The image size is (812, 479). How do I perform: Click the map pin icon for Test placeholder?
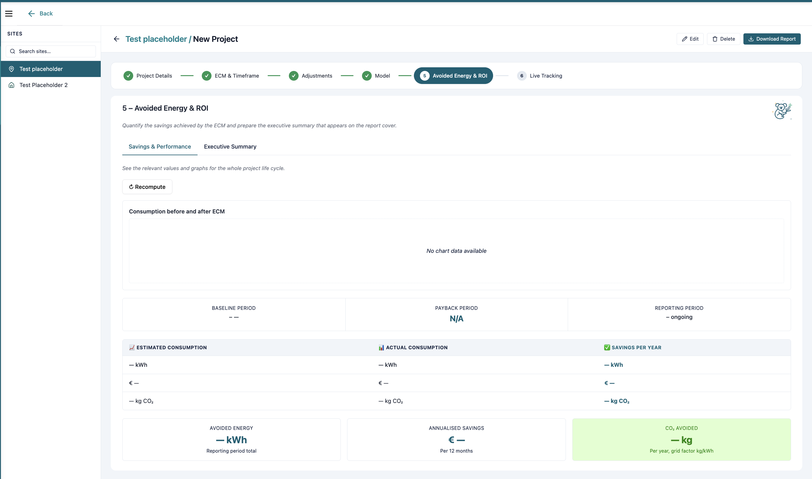click(x=11, y=69)
